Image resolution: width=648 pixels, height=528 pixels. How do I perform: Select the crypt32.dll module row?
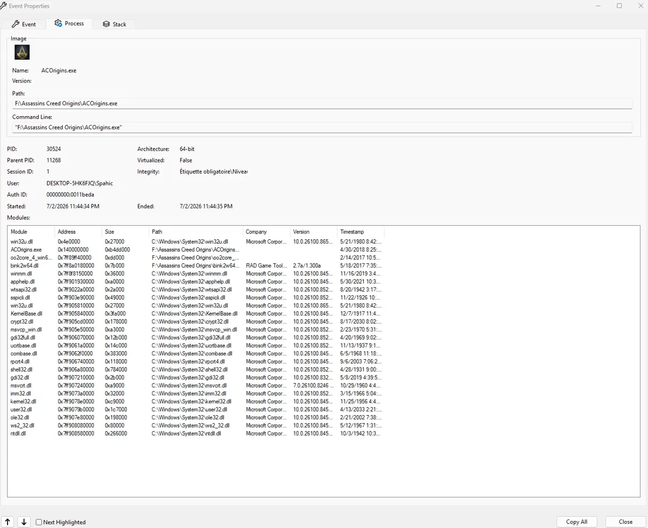[x=196, y=321]
